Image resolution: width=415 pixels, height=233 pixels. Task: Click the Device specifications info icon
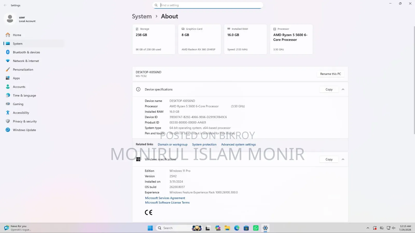(x=138, y=89)
